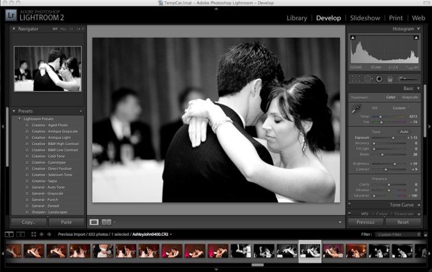Screen dimensions: 432x272
Task: Select the Red Eye Correction tool
Action: (x=379, y=79)
